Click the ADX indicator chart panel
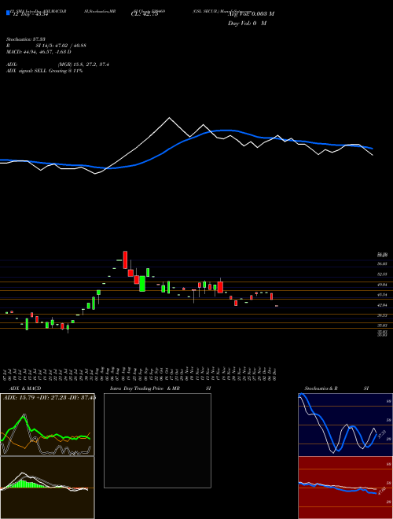The height and width of the screenshot is (519, 393). tap(47, 425)
